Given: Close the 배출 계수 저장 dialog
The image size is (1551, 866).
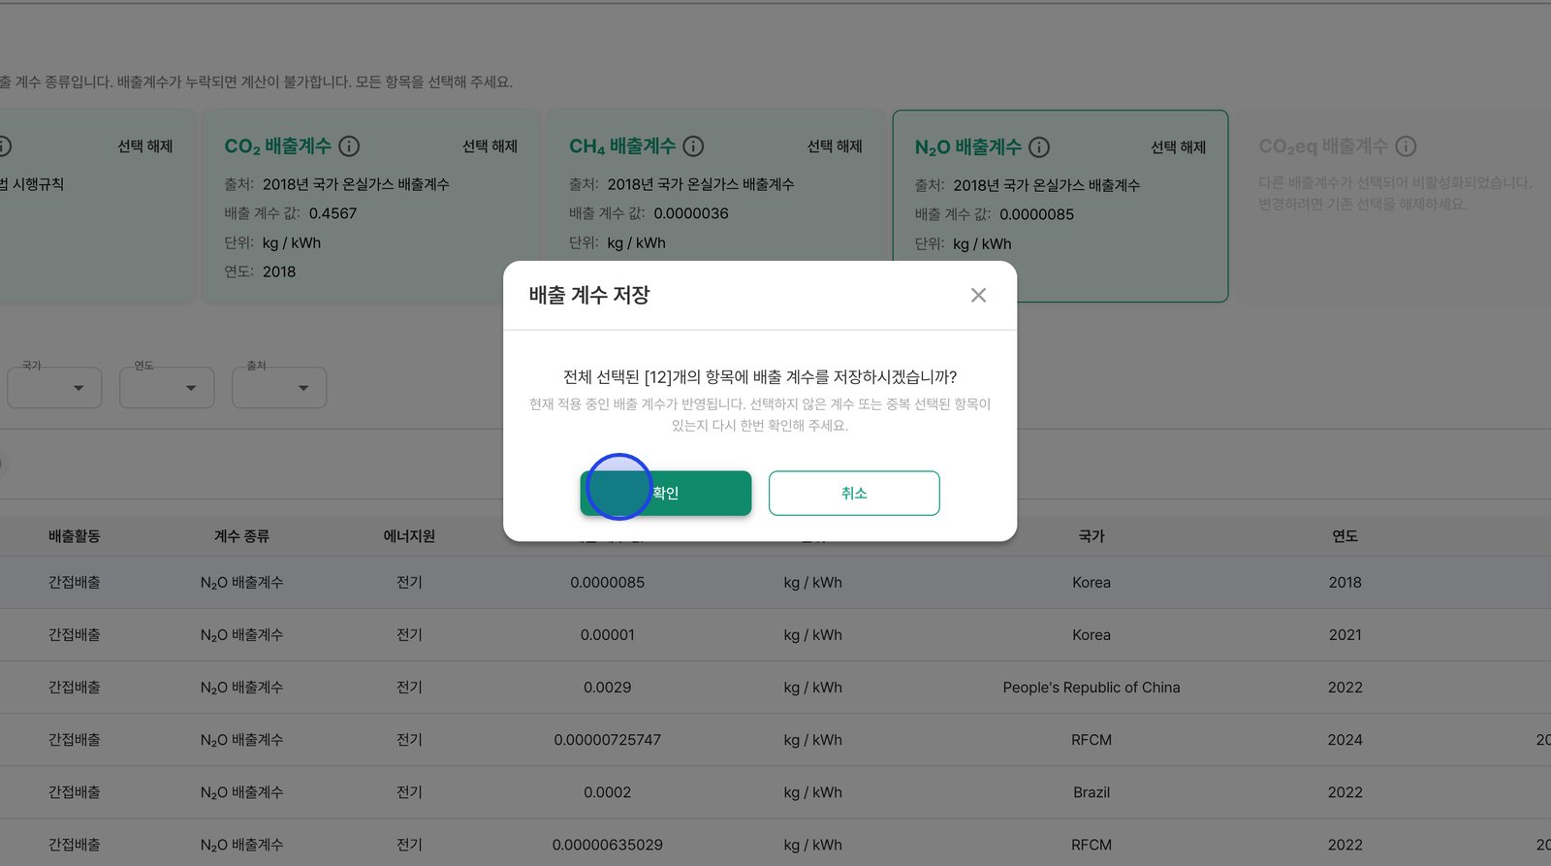Looking at the screenshot, I should 978,295.
